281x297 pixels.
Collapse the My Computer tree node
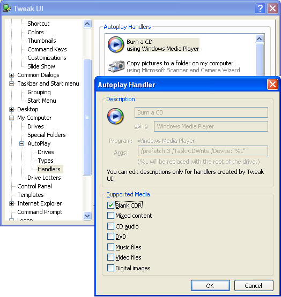point(11,118)
